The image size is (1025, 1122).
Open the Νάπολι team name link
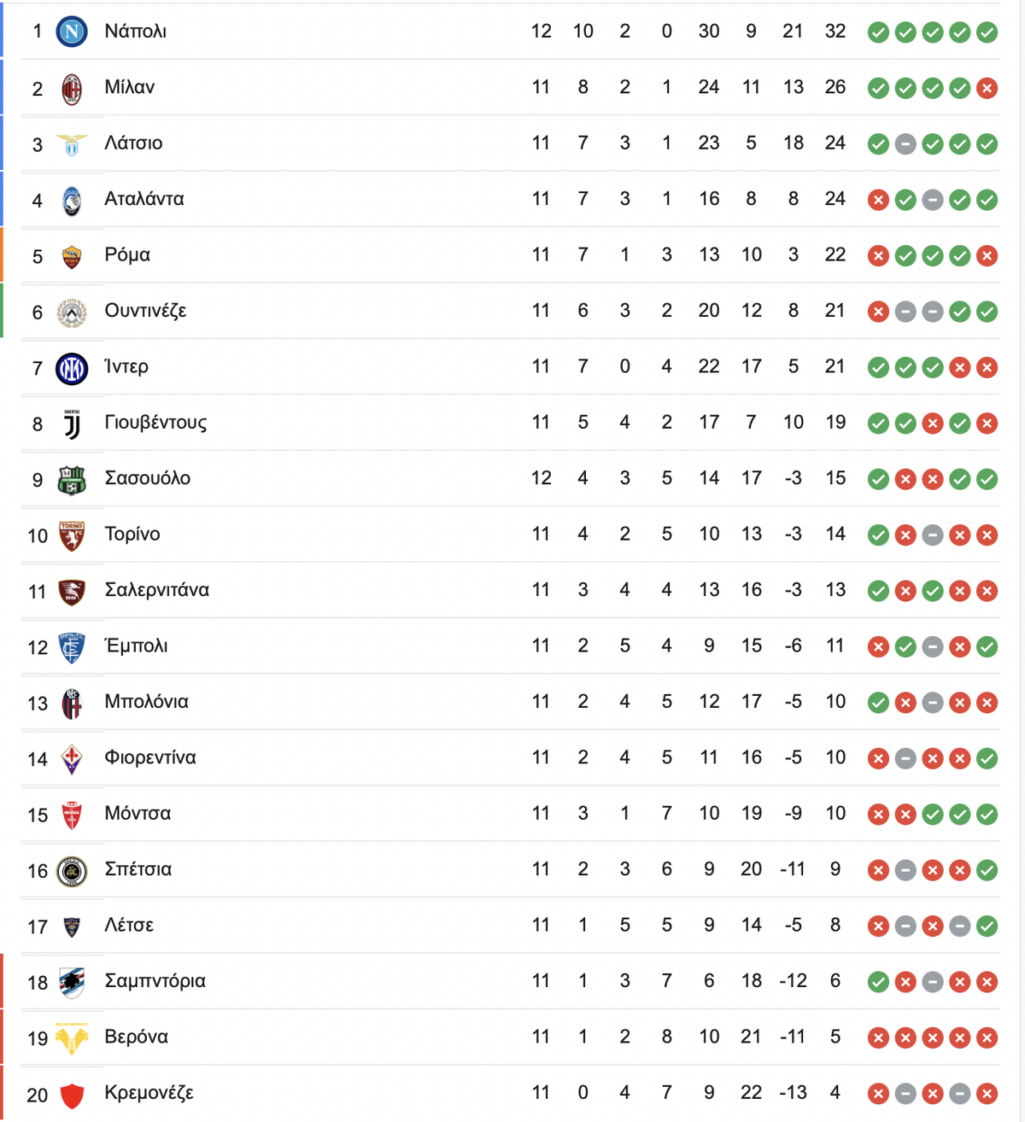coord(136,32)
